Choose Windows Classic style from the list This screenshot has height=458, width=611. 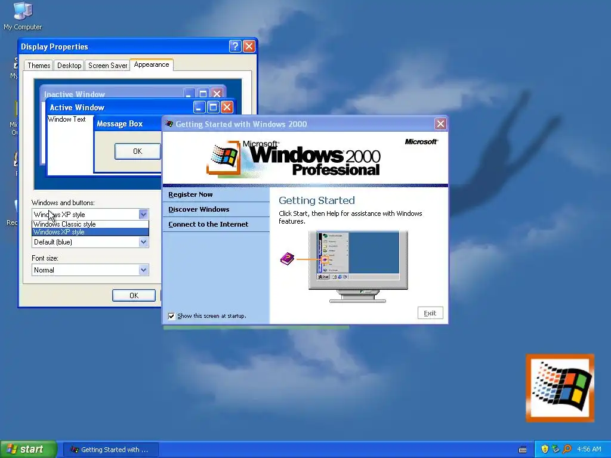(x=90, y=224)
